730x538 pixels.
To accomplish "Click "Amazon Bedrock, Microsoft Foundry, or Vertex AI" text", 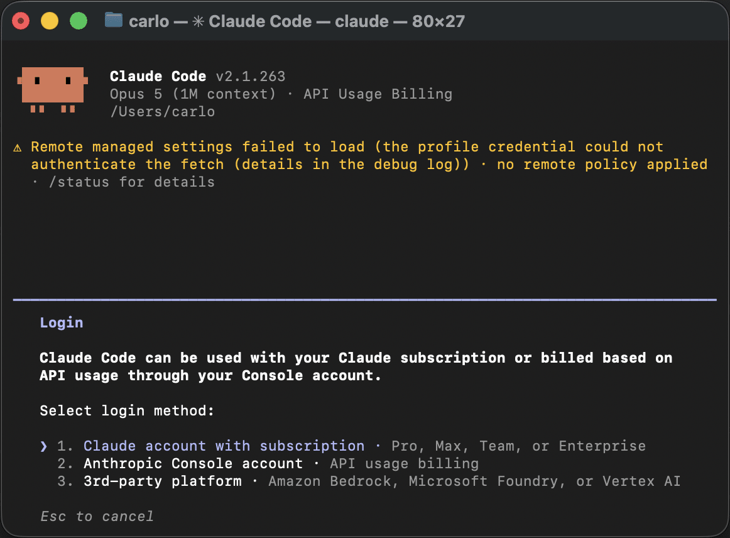I will tap(474, 481).
